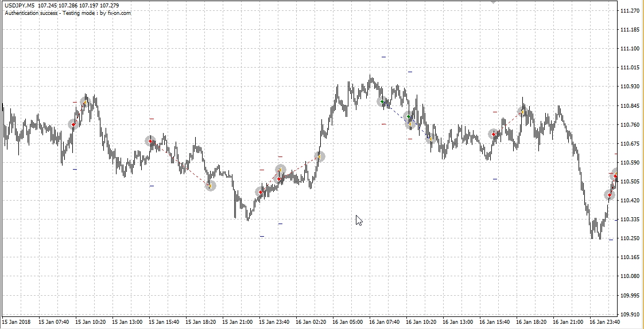Click the '16 Jan 10:20' time label
Screen dimensions: 644x329
click(421, 323)
